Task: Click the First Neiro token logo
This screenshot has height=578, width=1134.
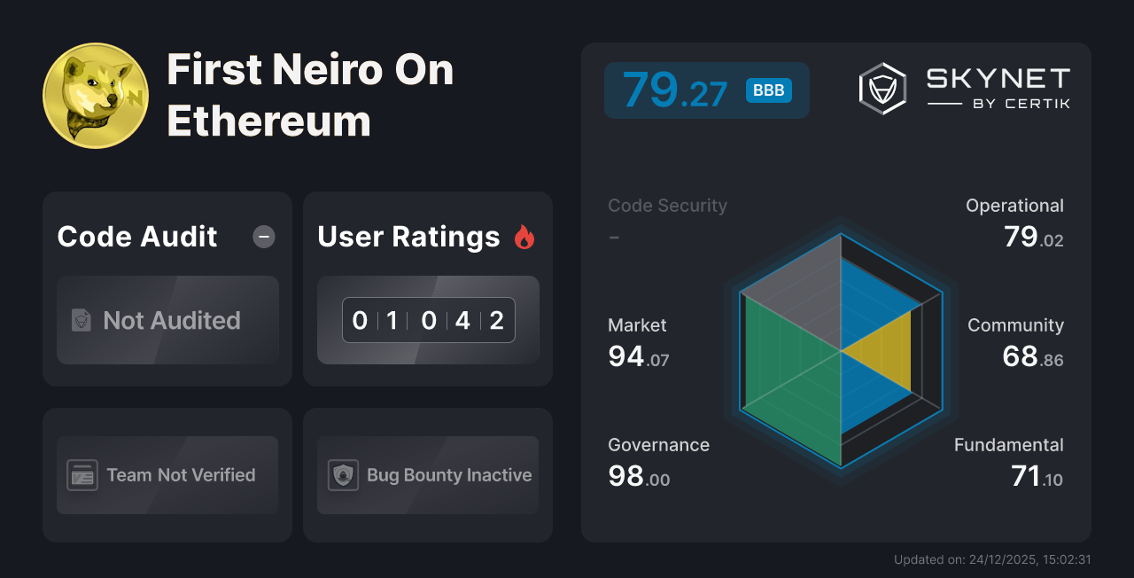Action: [x=95, y=95]
